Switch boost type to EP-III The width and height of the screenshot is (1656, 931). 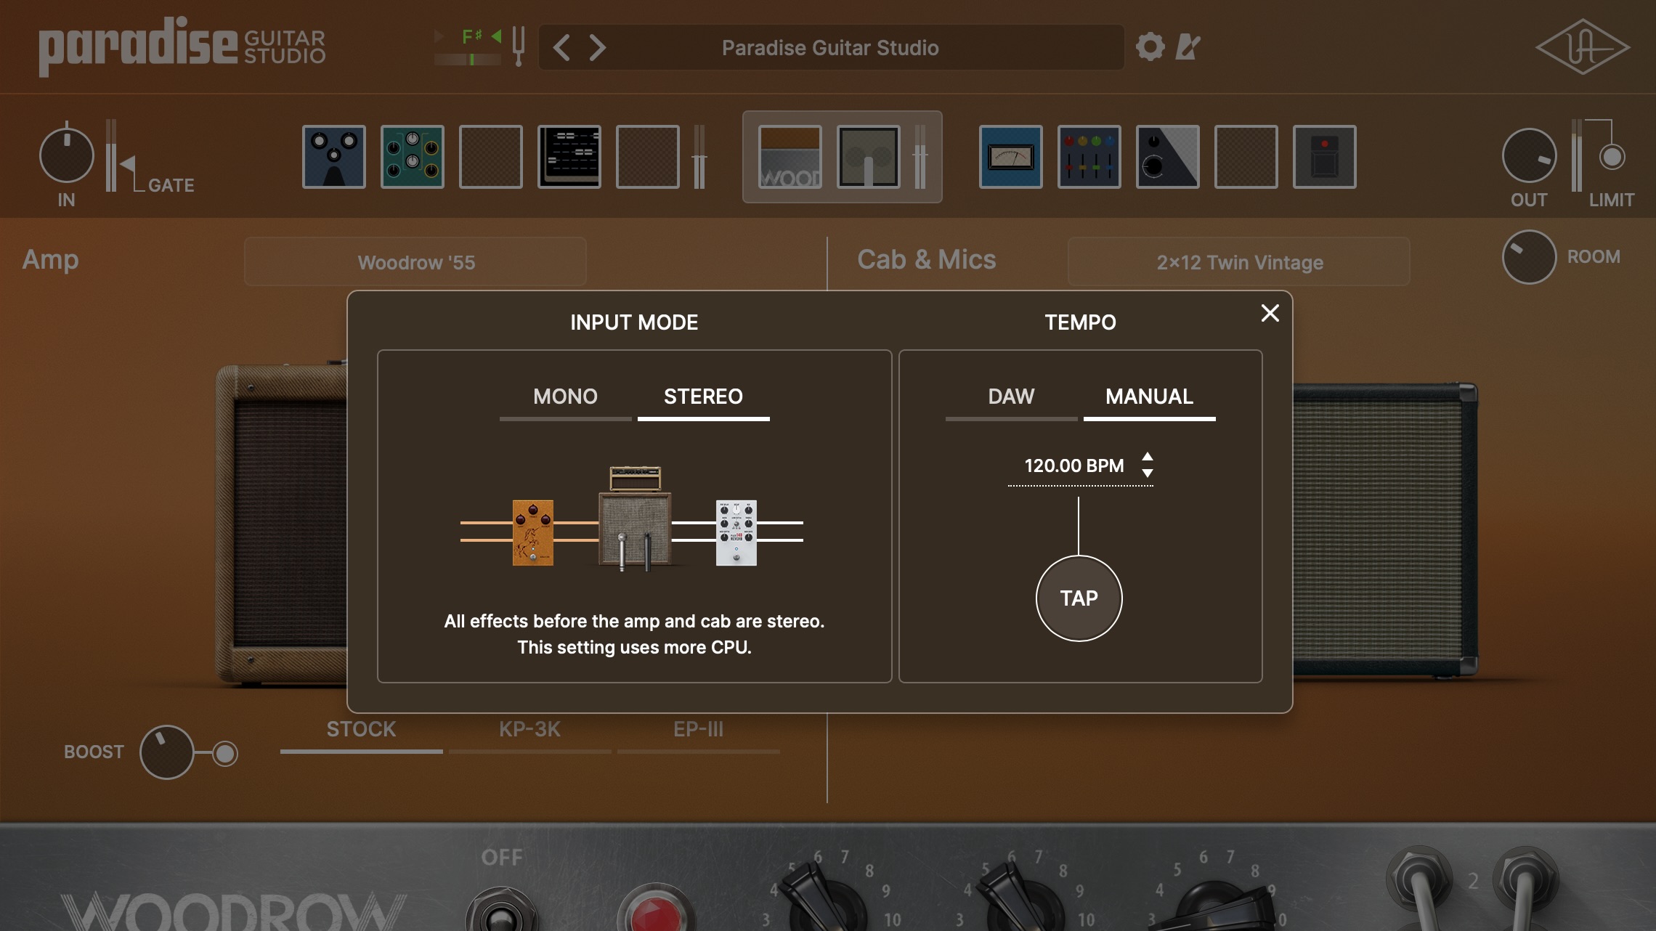coord(699,730)
